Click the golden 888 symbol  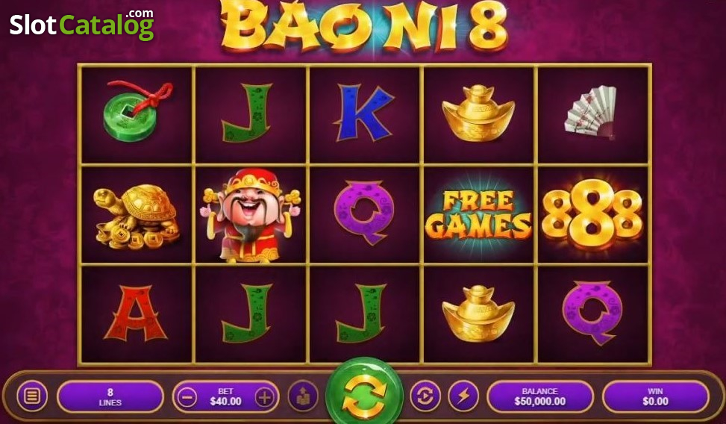(x=592, y=213)
